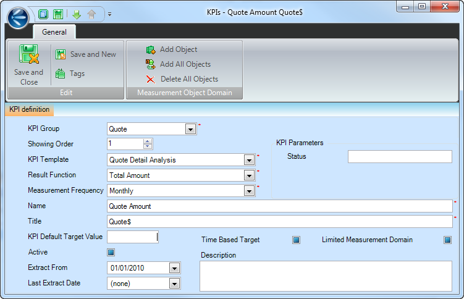Toggle the Active checkbox
This screenshot has height=299, width=464.
pyautogui.click(x=111, y=252)
